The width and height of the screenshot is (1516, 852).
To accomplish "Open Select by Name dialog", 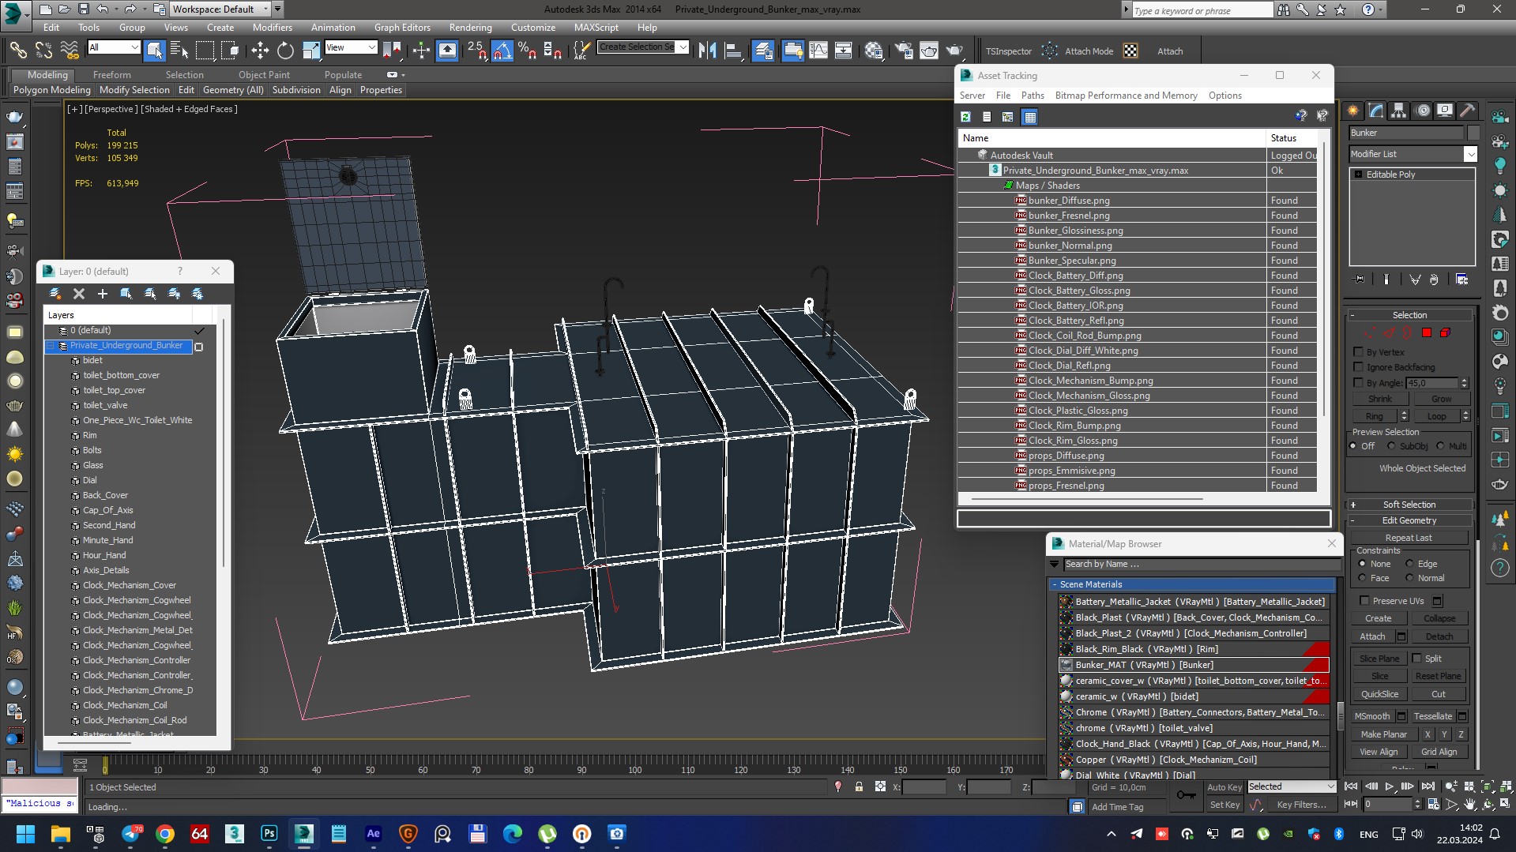I will coord(179,51).
